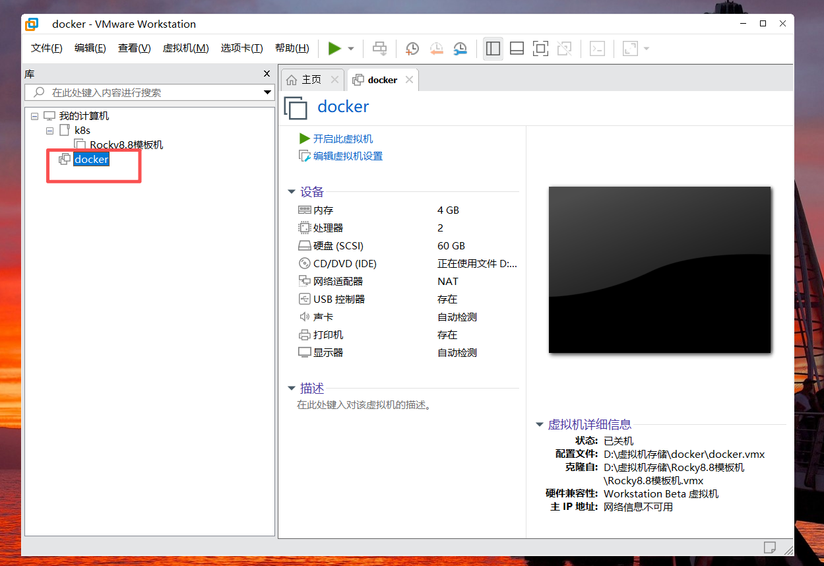
Task: Open the 编辑(E) menu
Action: coord(90,48)
